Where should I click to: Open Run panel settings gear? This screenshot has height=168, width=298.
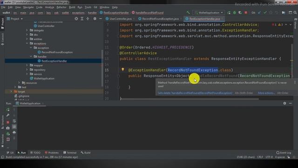[x=284, y=103]
